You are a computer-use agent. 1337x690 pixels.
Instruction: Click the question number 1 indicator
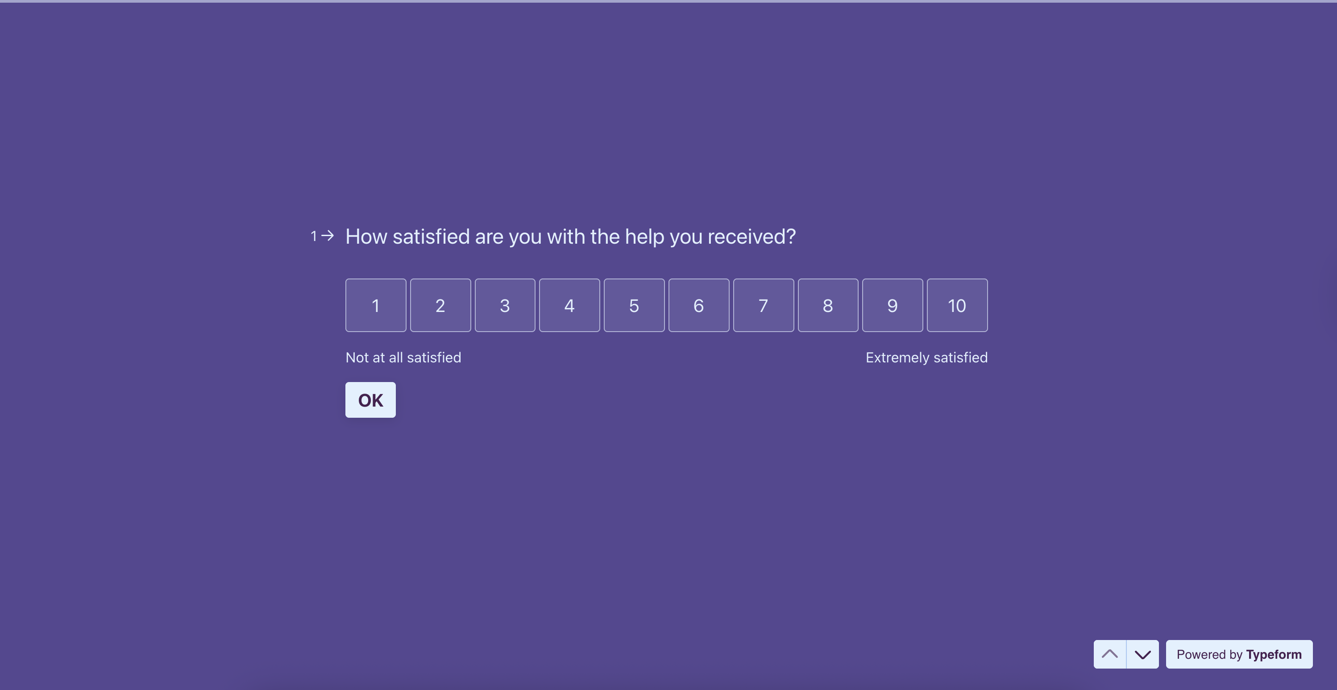pos(313,236)
